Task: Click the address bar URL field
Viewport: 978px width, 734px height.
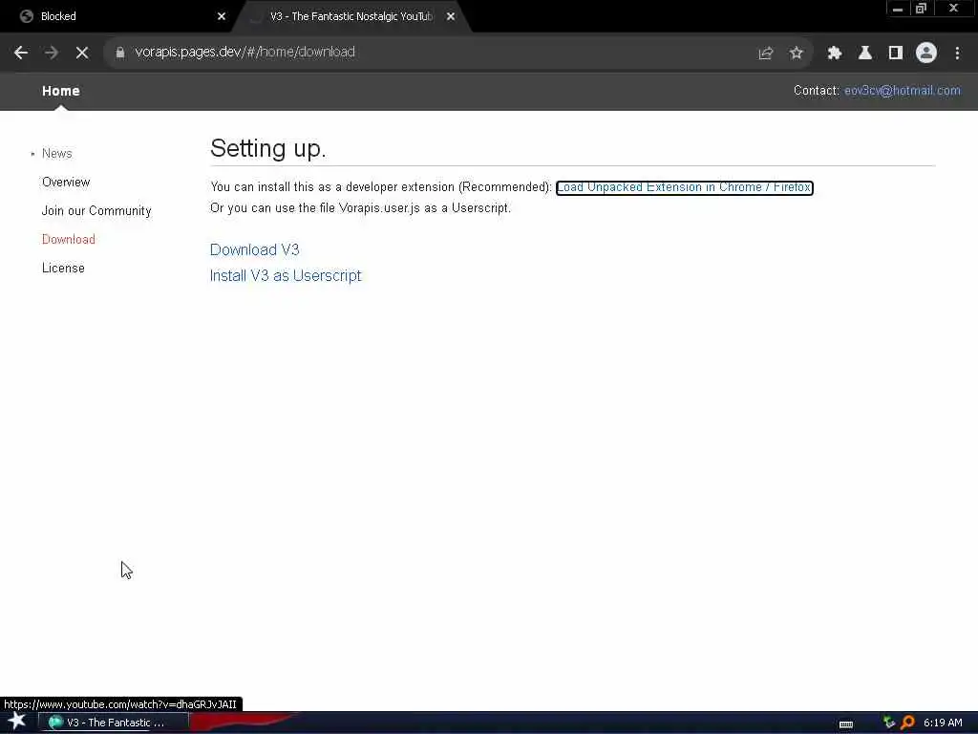Action: 436,53
